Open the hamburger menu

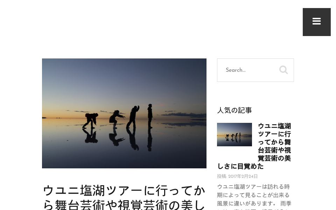(x=316, y=21)
